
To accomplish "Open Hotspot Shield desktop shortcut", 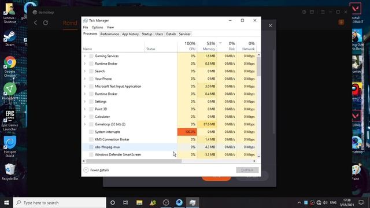I will click(x=10, y=146).
